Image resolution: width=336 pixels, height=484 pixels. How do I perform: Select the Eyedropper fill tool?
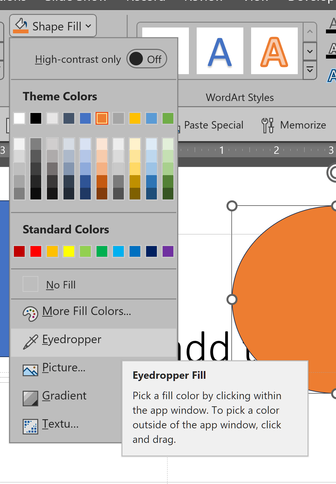click(x=72, y=339)
